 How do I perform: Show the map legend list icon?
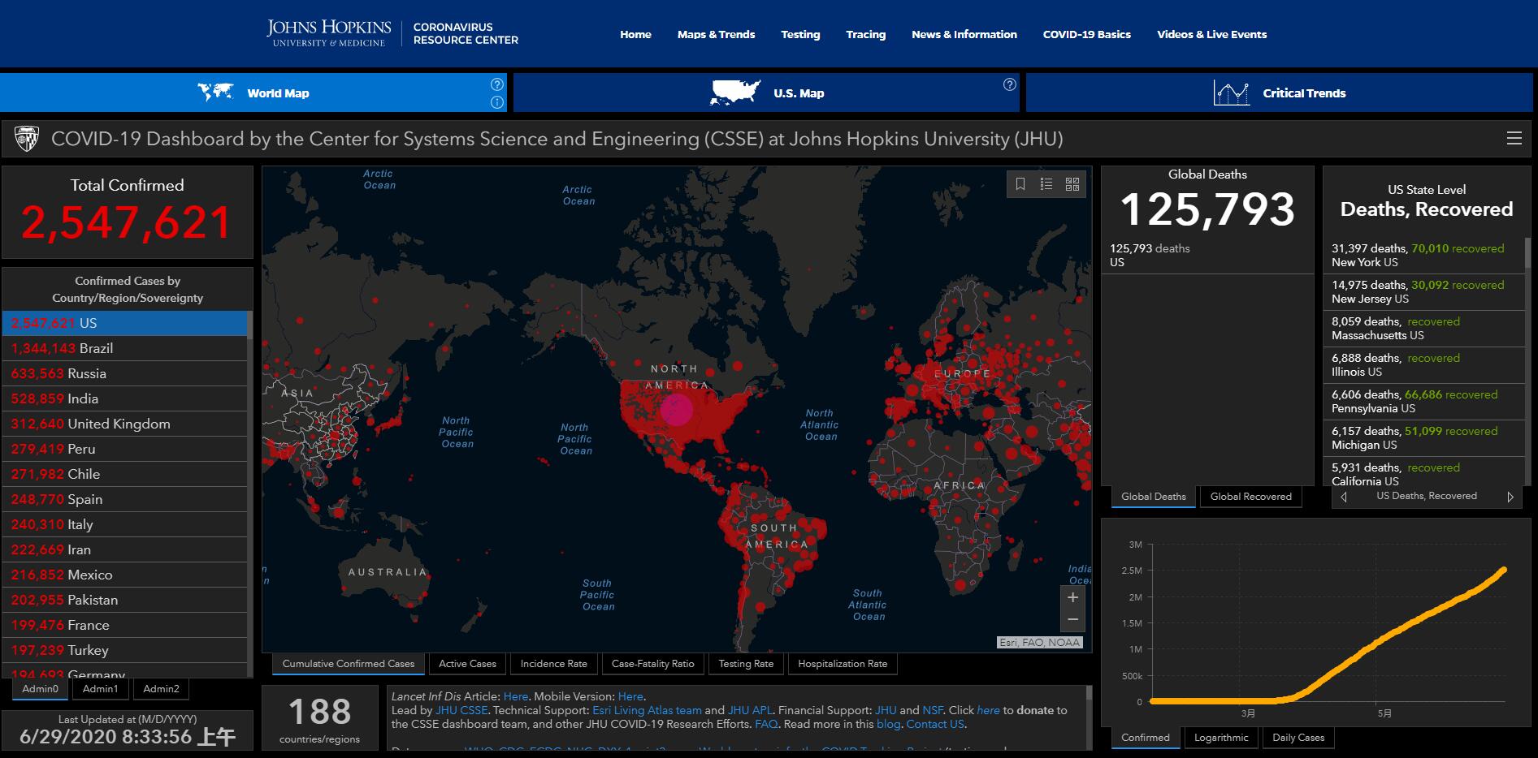tap(1046, 184)
